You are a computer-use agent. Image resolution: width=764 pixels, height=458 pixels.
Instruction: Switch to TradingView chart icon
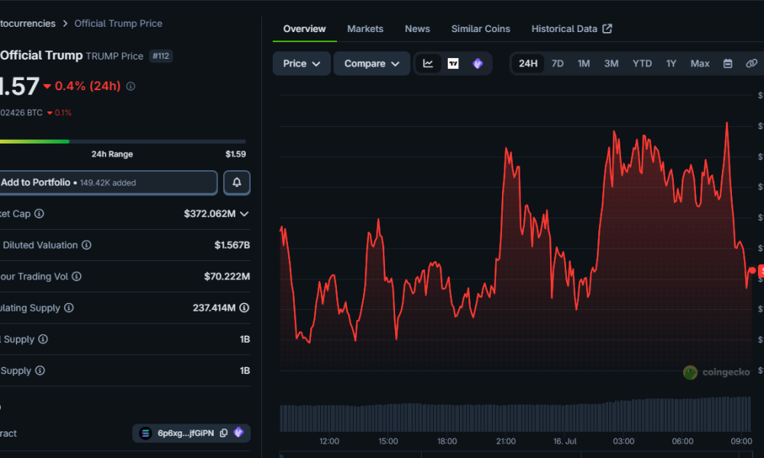[453, 64]
